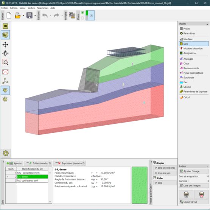Open the Paramètres menu

(x=43, y=8)
